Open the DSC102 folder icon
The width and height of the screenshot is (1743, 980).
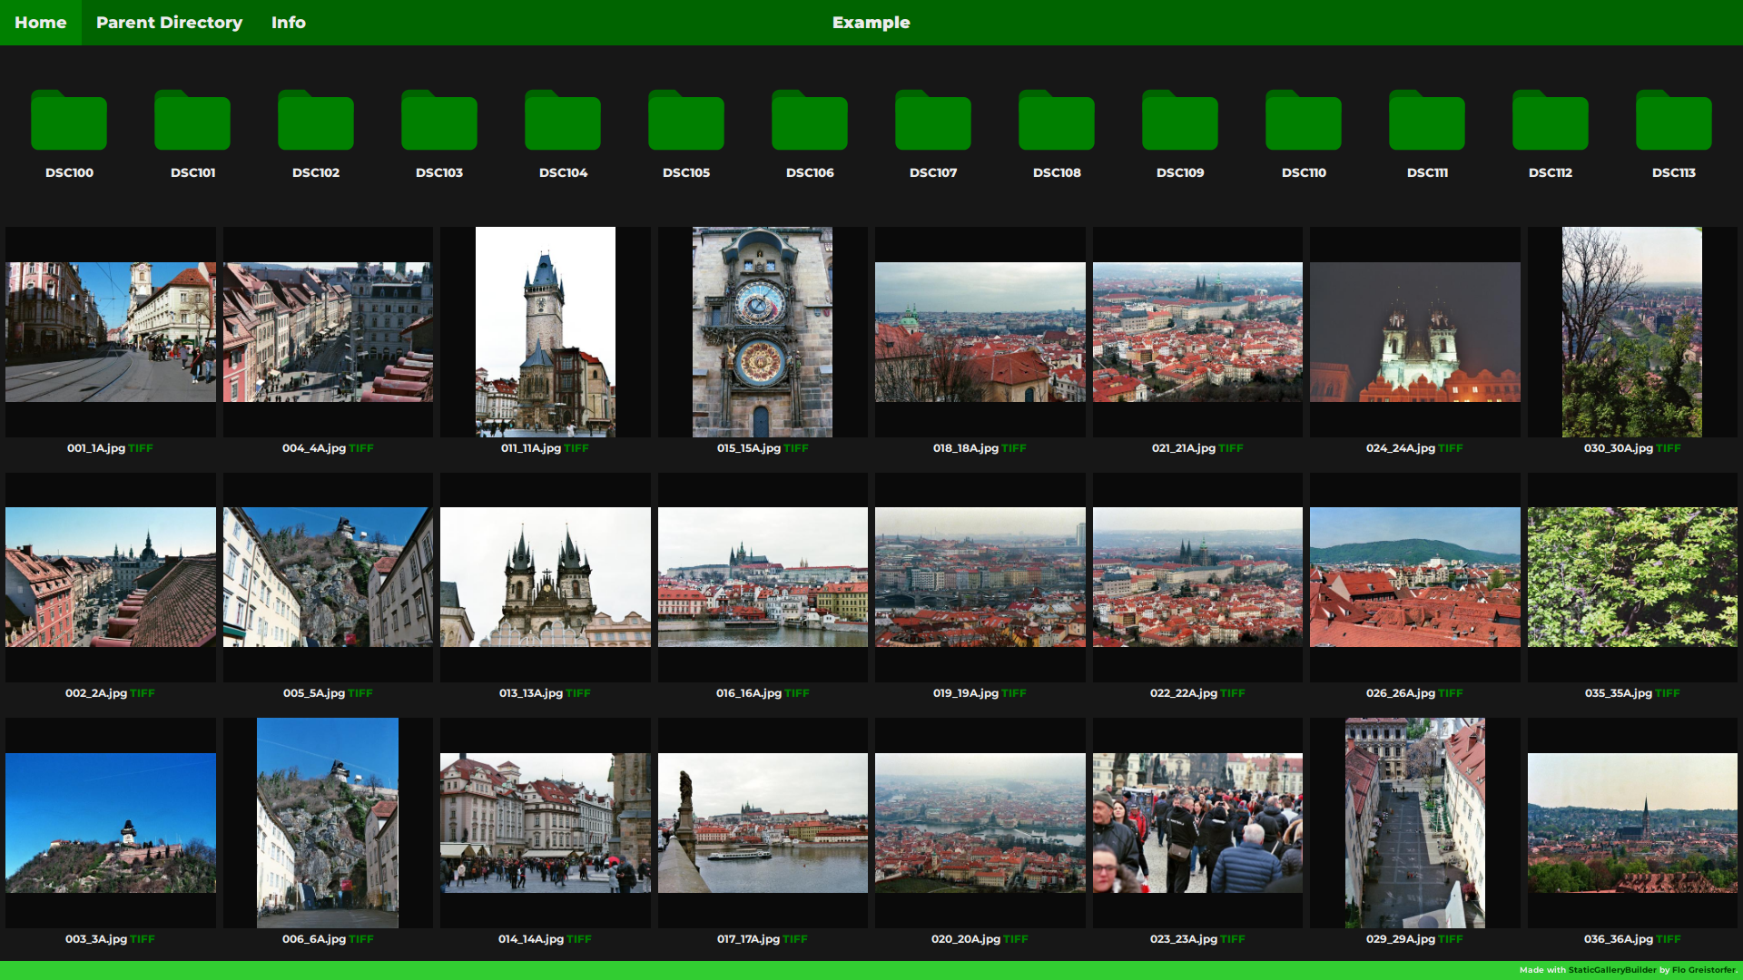coord(316,121)
